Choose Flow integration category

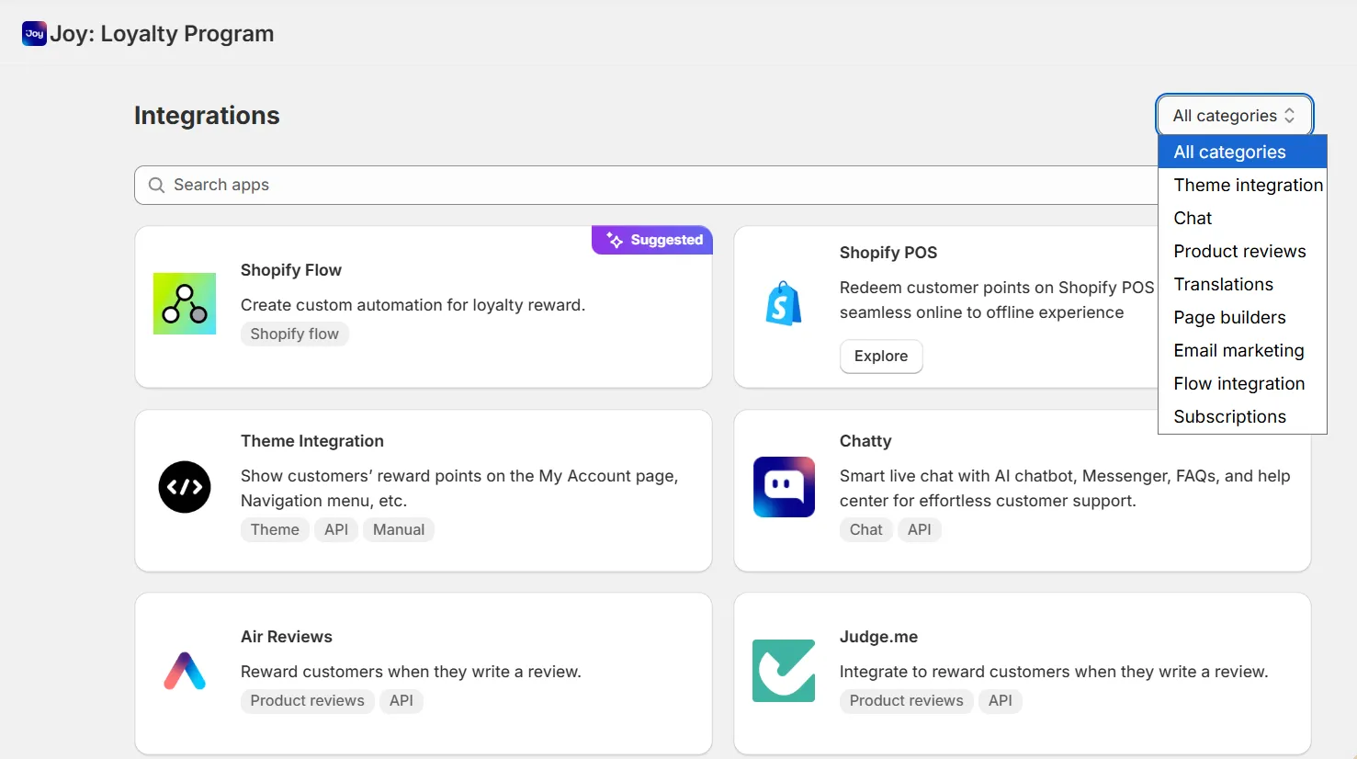1242,383
